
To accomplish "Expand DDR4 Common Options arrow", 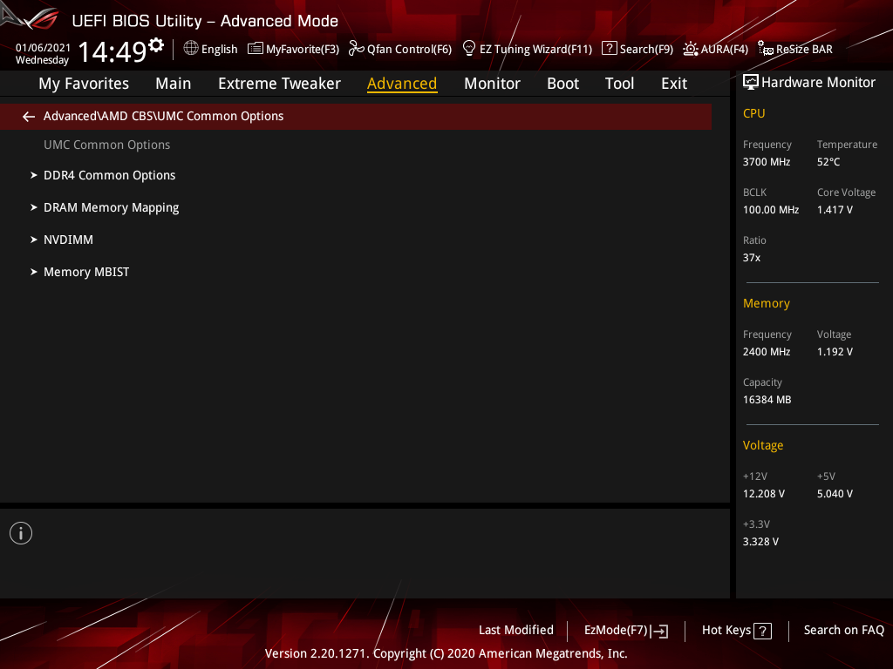I will [34, 175].
